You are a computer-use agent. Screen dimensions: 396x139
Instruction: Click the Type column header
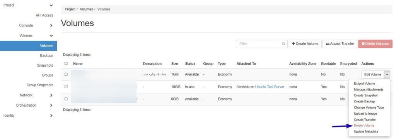[x=222, y=64]
